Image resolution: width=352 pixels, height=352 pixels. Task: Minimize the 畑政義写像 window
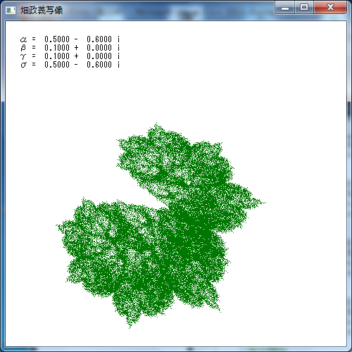285,8
